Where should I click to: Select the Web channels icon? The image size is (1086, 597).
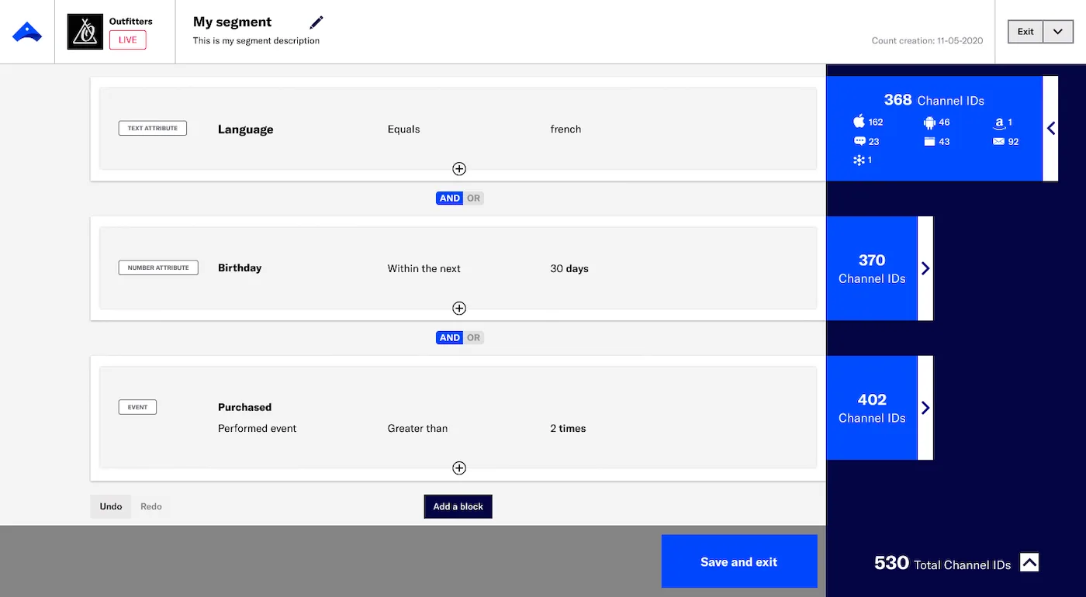(929, 141)
